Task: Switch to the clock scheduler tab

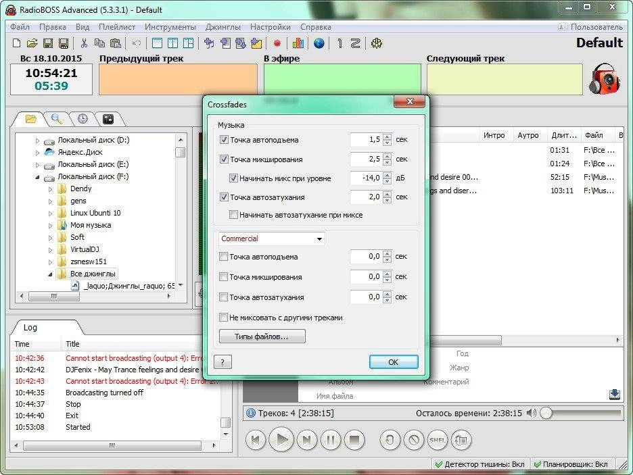Action: (83, 118)
